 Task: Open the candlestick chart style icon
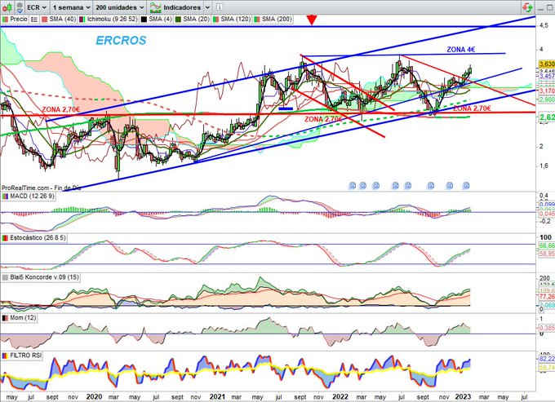(7, 7)
